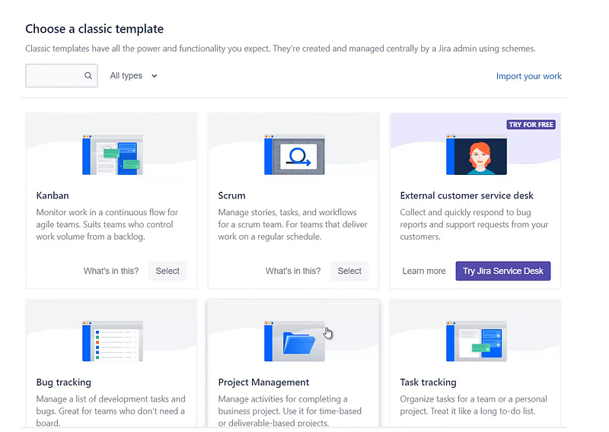Image resolution: width=609 pixels, height=432 pixels.
Task: Click the customer service desk avatar icon
Action: (x=477, y=155)
